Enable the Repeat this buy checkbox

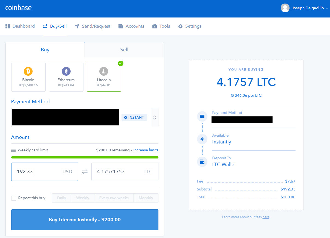tap(14, 198)
